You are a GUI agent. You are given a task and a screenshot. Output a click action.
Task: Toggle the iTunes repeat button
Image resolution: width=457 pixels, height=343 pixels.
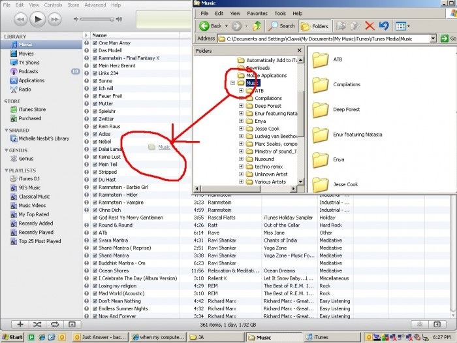(54, 324)
